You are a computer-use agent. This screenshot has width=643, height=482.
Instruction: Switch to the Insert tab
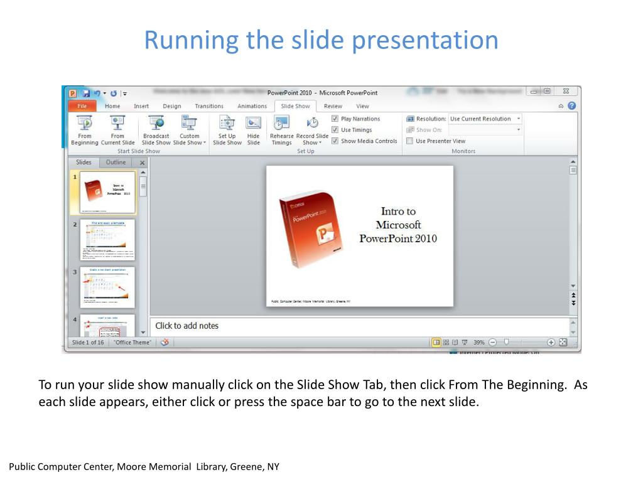141,105
